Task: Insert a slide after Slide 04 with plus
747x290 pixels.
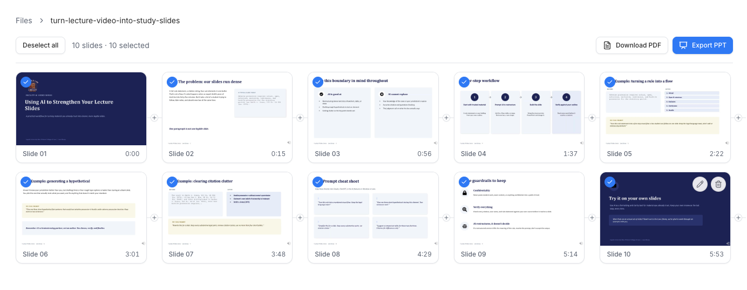Action: coord(592,117)
